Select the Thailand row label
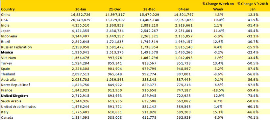Image resolution: width=270 pixels, height=120 pixels. point(8,74)
